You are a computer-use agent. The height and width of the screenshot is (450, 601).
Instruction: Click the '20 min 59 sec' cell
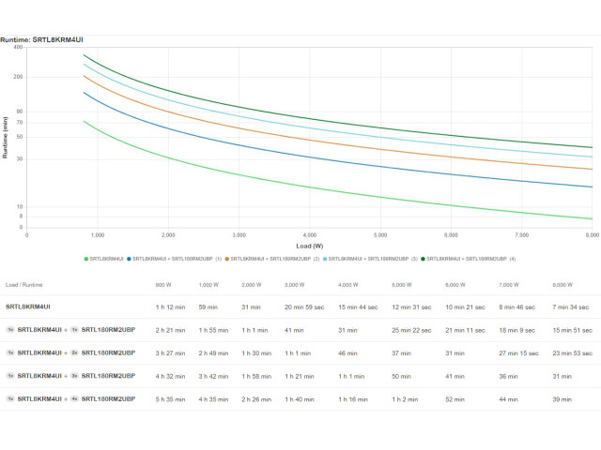[304, 307]
